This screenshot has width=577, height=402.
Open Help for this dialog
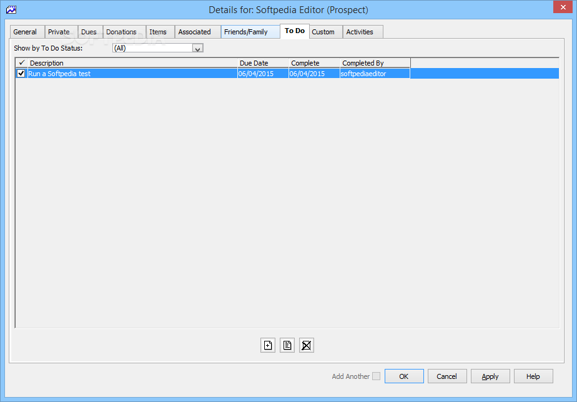(x=533, y=376)
